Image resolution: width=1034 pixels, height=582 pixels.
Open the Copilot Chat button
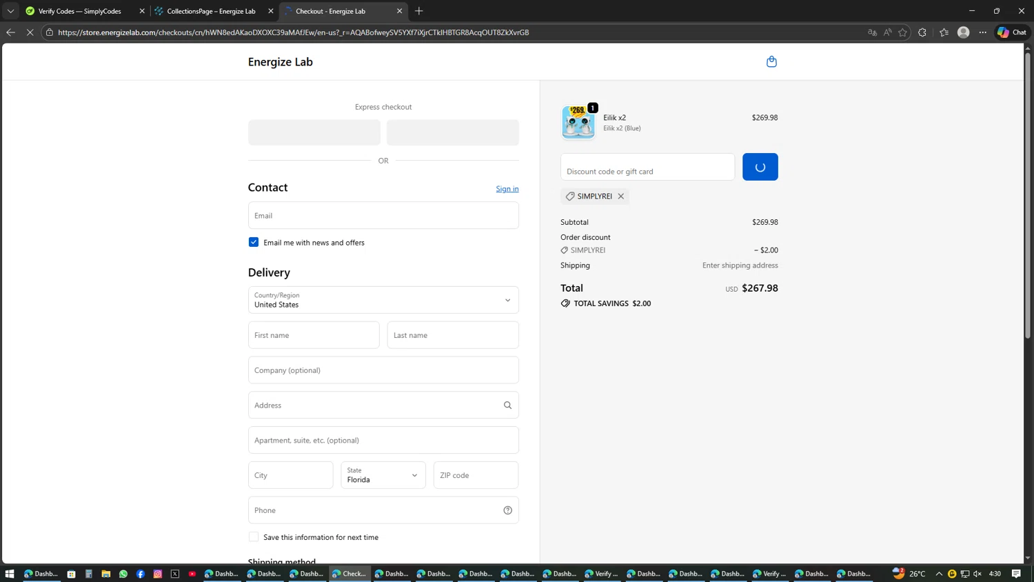point(1012,32)
